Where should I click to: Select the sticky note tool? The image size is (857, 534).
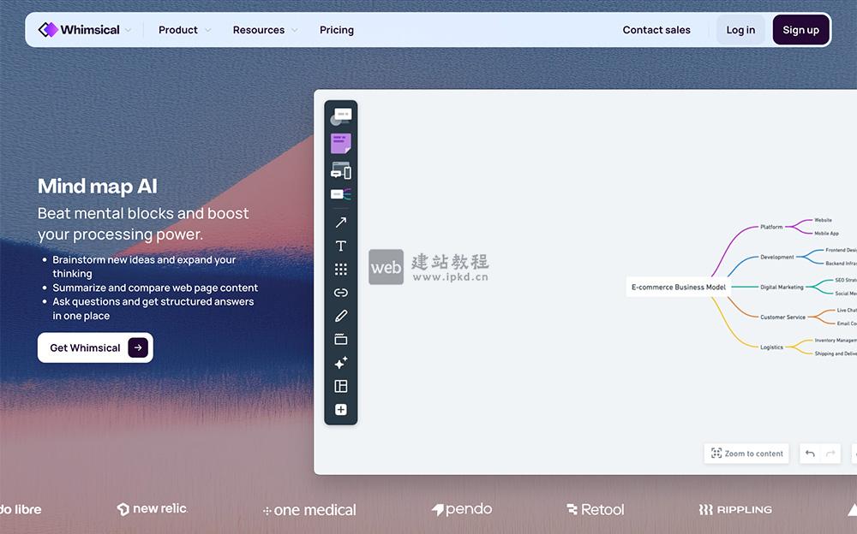pyautogui.click(x=340, y=143)
